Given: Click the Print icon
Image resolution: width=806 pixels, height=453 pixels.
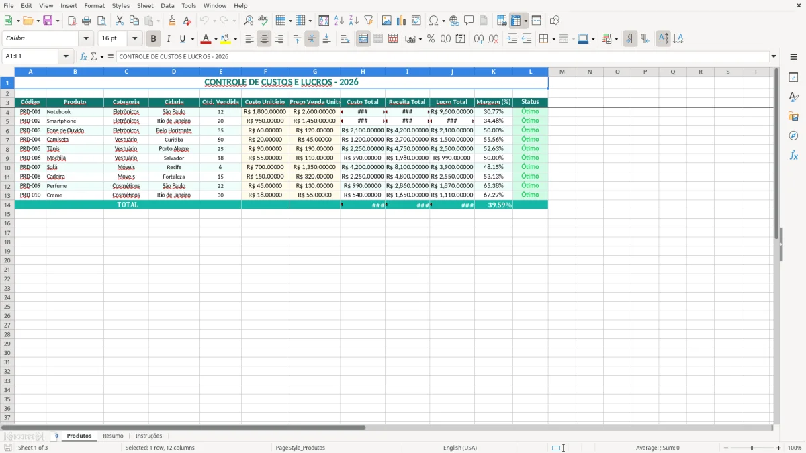Looking at the screenshot, I should (x=87, y=21).
